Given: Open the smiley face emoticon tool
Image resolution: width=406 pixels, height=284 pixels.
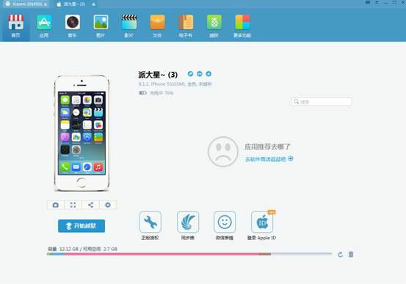Looking at the screenshot, I should [225, 222].
